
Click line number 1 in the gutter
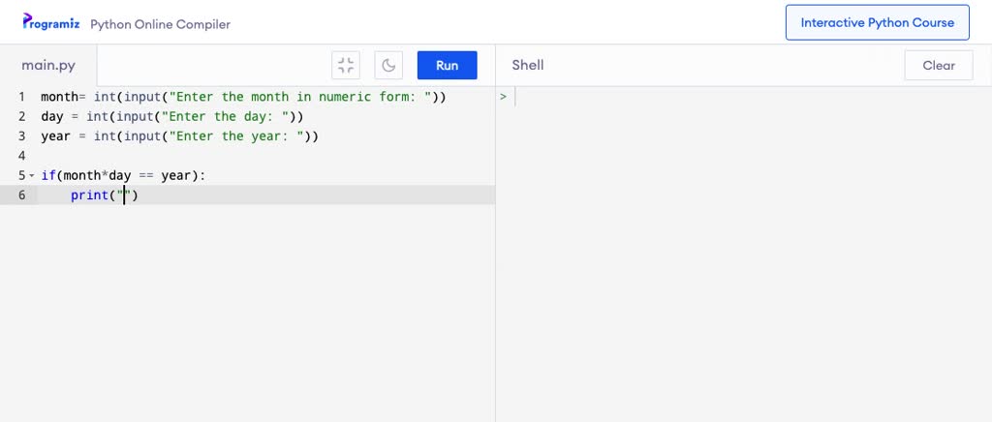[x=22, y=97]
